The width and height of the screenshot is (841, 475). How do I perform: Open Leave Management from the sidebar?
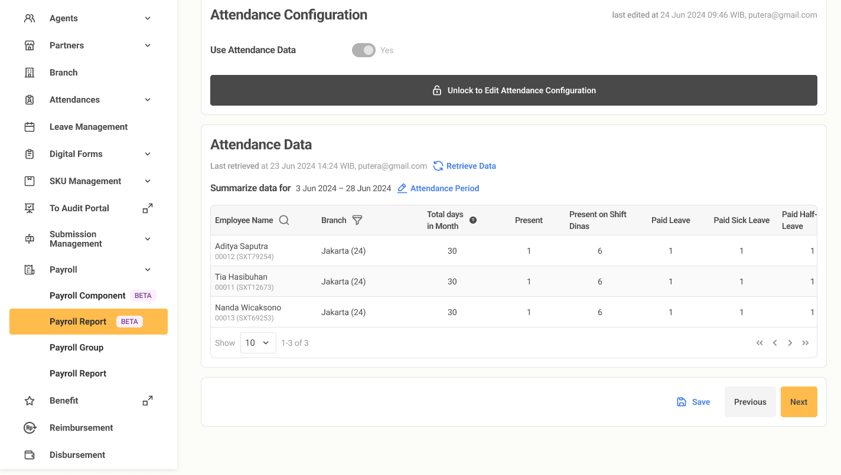[x=89, y=127]
